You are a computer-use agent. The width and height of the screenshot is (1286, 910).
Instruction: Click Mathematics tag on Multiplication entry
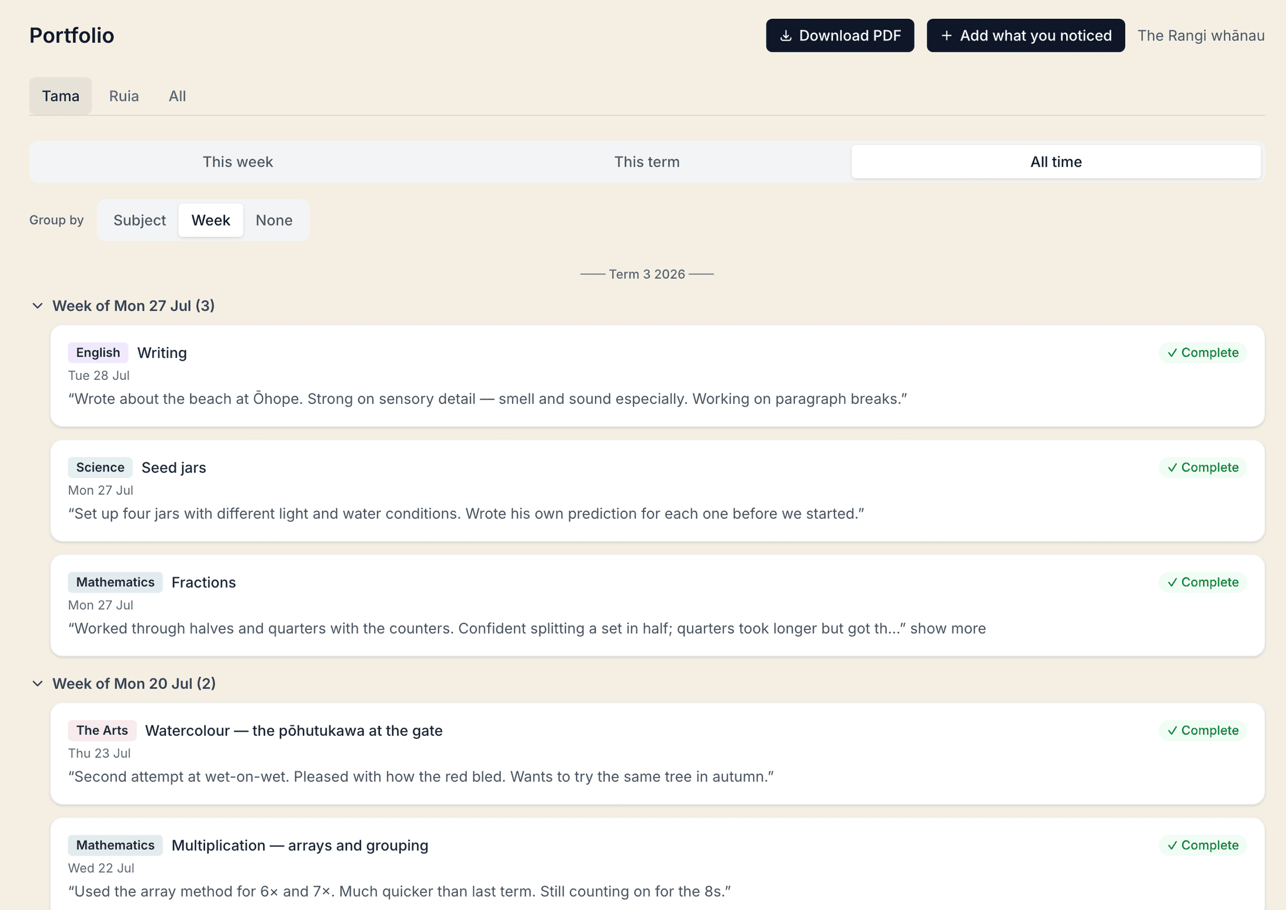115,845
